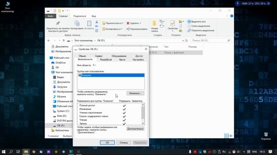The height and width of the screenshot is (155, 277).
Task: Open the Open dropdown in Open group
Action: click(x=181, y=22)
